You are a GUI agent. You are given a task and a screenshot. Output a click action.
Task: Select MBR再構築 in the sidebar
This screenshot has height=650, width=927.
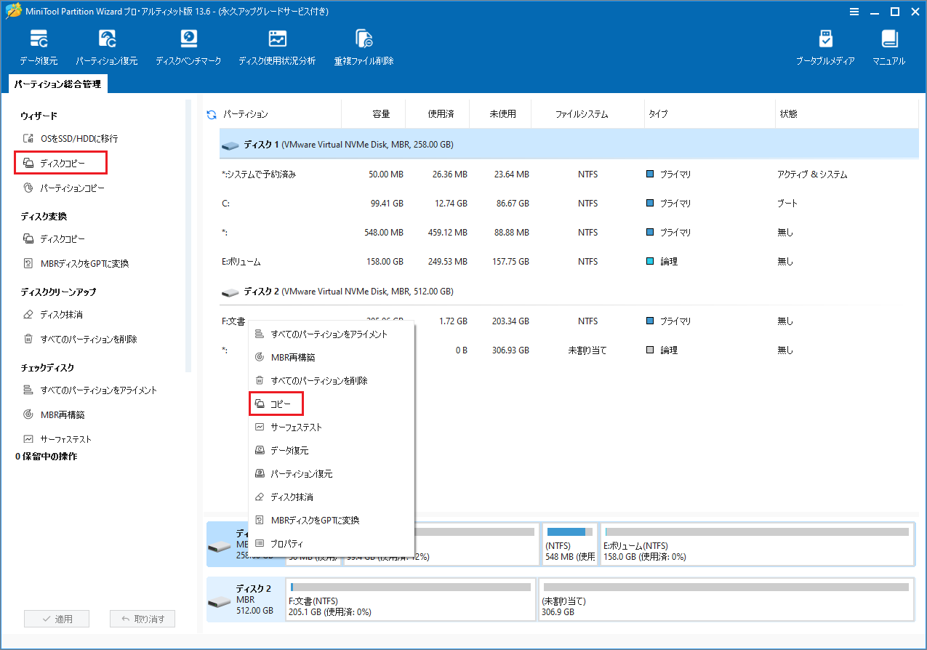click(x=55, y=414)
